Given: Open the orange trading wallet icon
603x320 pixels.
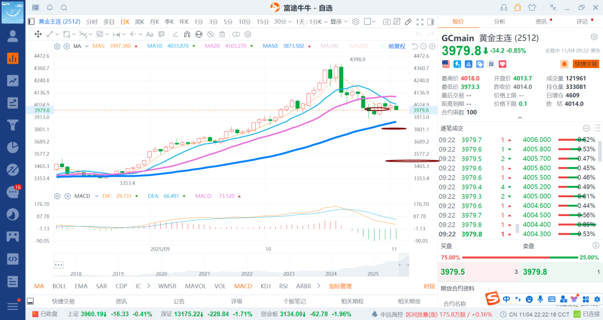Looking at the screenshot, I should click(518, 7).
